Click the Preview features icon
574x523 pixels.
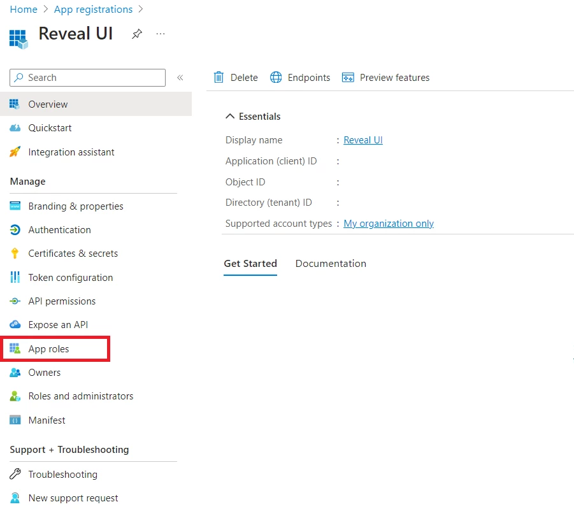pyautogui.click(x=348, y=77)
